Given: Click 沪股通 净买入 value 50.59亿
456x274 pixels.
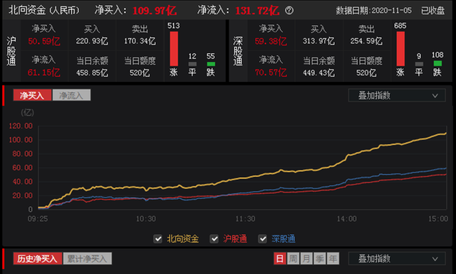Looking at the screenshot, I should tap(44, 41).
